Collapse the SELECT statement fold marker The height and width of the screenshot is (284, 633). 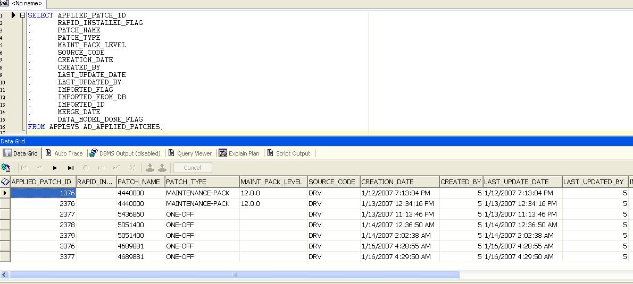coord(22,15)
